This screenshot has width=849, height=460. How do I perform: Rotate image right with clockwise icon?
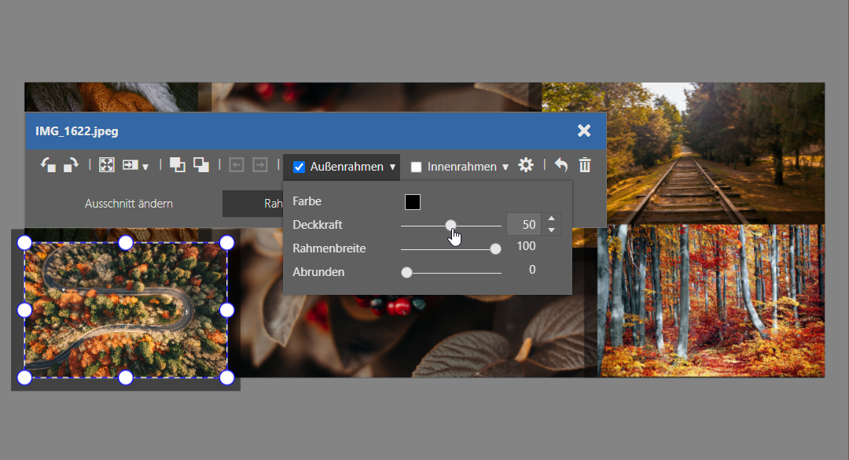[x=71, y=165]
